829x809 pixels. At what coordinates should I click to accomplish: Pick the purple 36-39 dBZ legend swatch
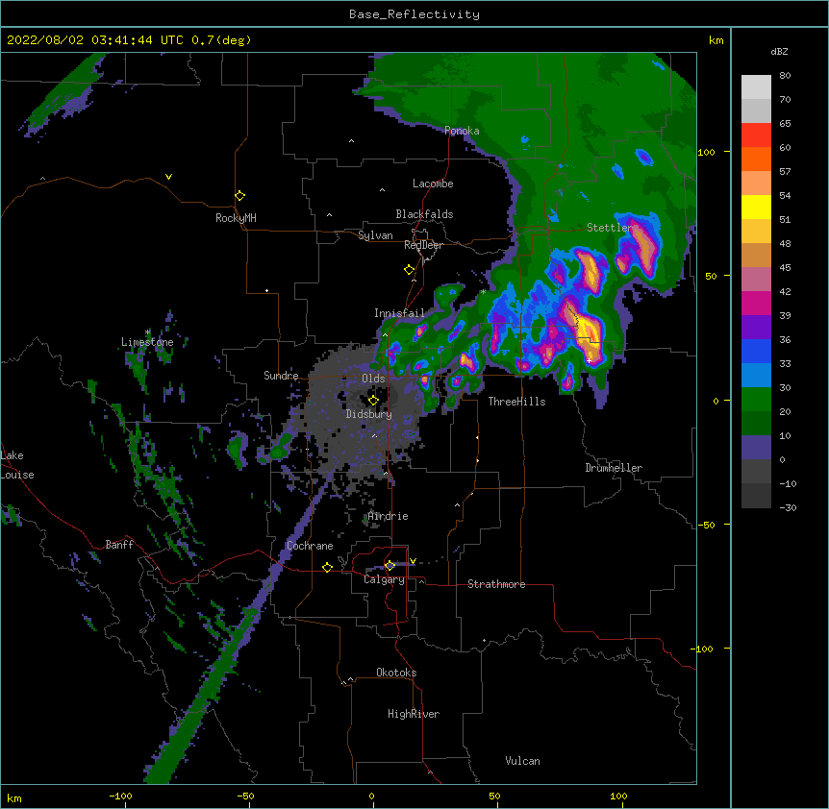[x=756, y=328]
